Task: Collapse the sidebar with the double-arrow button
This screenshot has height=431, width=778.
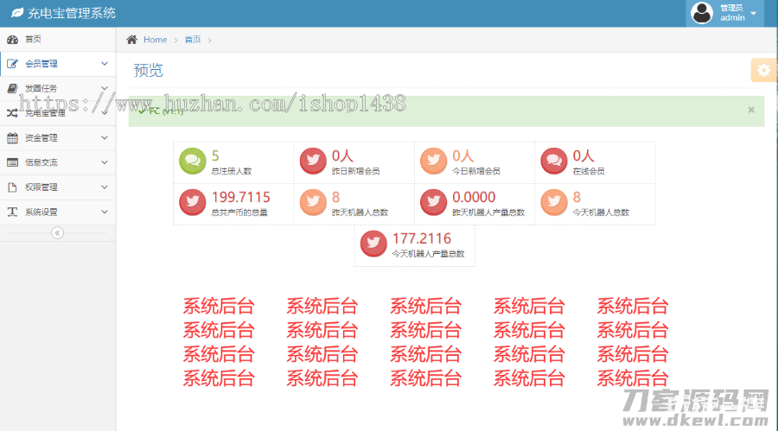Action: [57, 232]
